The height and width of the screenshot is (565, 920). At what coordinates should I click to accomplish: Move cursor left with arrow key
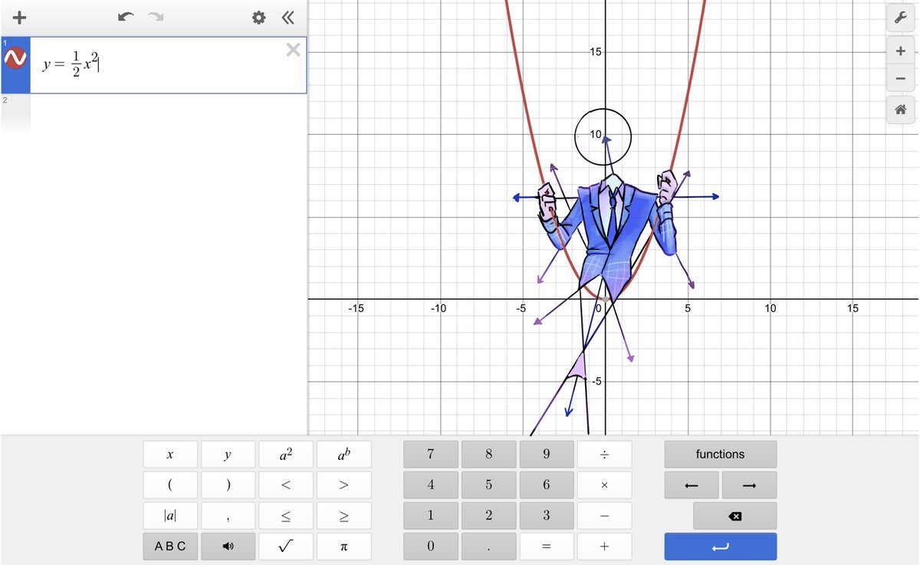[x=692, y=485]
